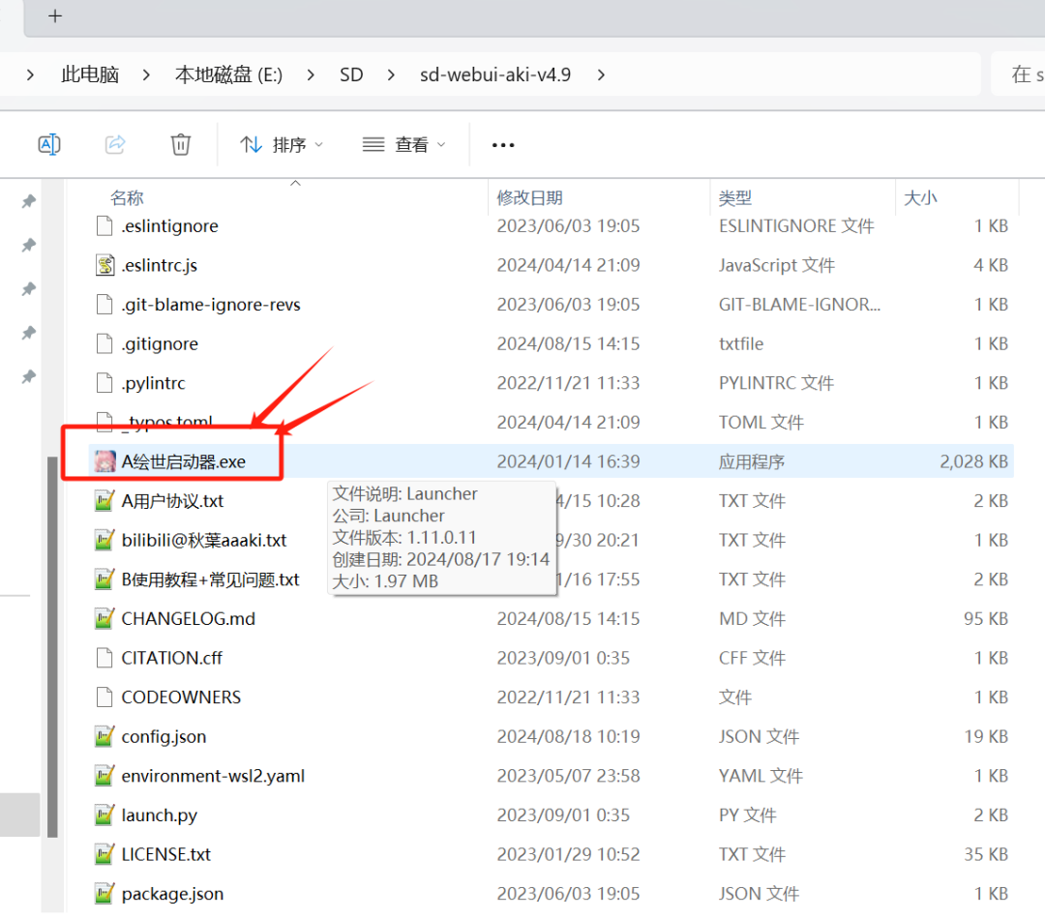Image resolution: width=1045 pixels, height=919 pixels.
Task: Expand chevron after 此电脑
Action: [147, 74]
